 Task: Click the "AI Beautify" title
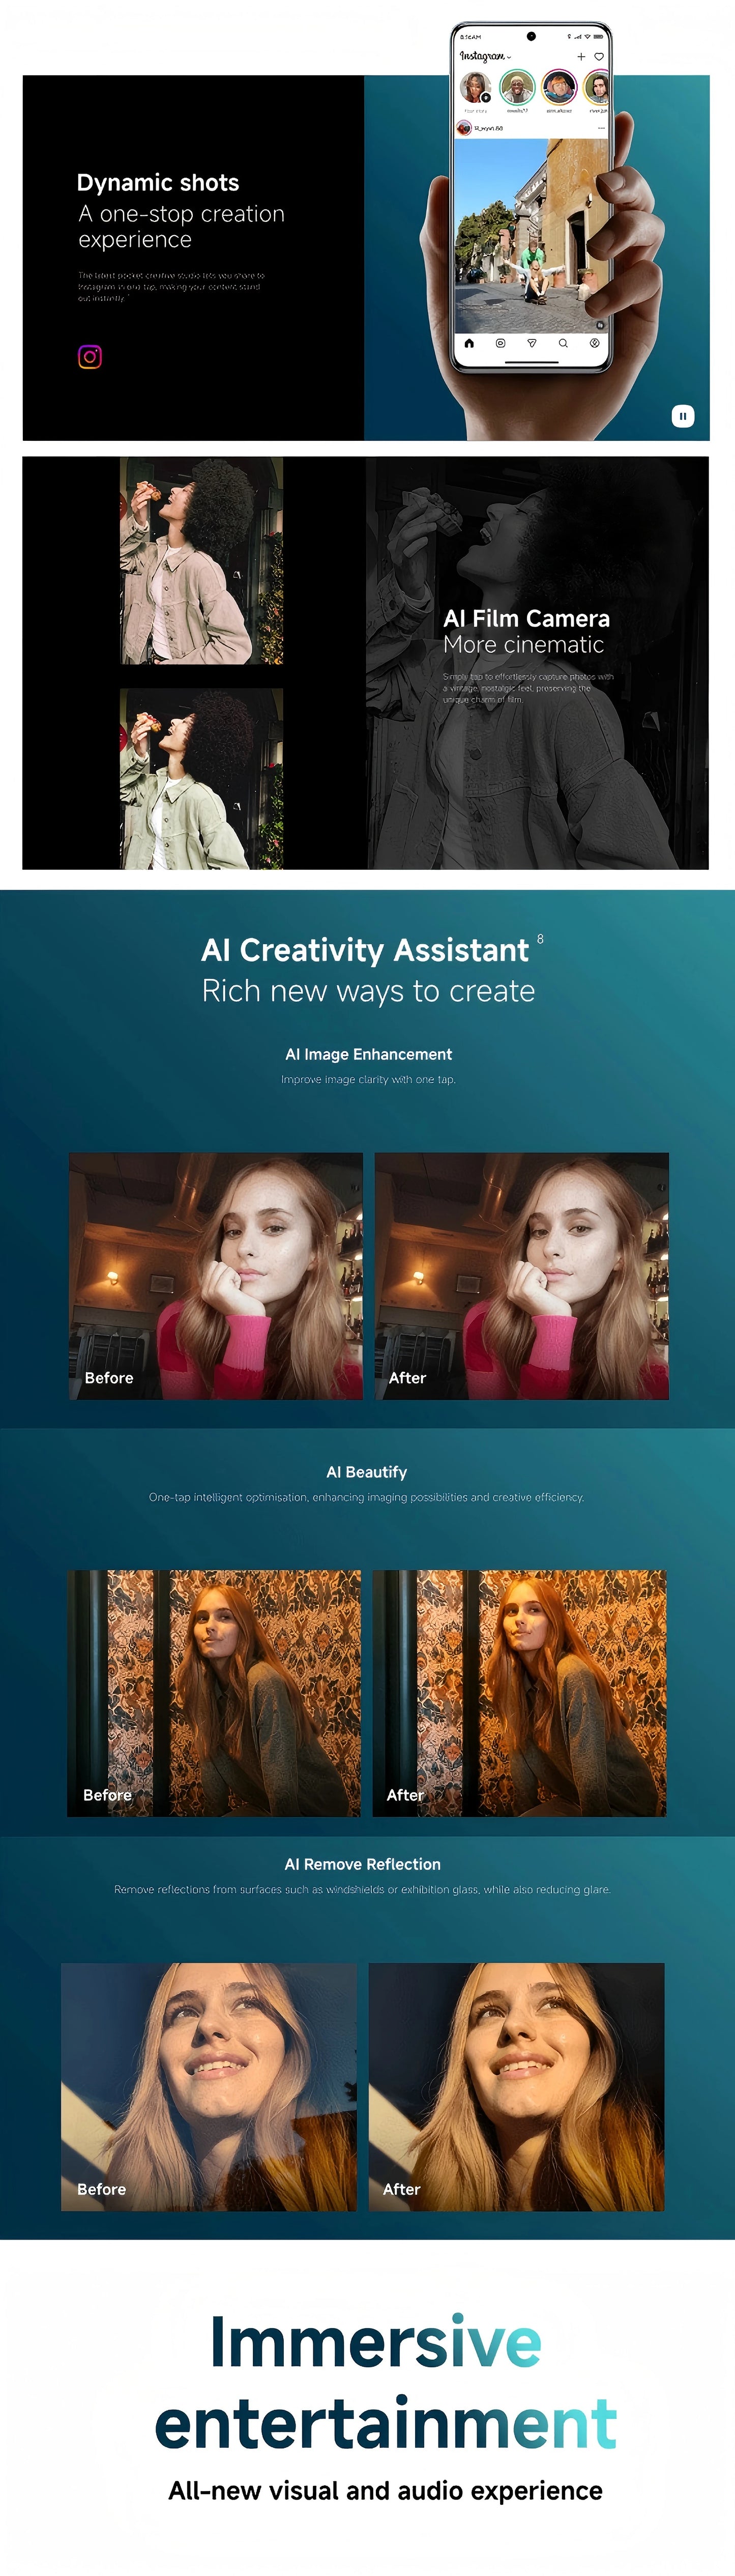(367, 1472)
